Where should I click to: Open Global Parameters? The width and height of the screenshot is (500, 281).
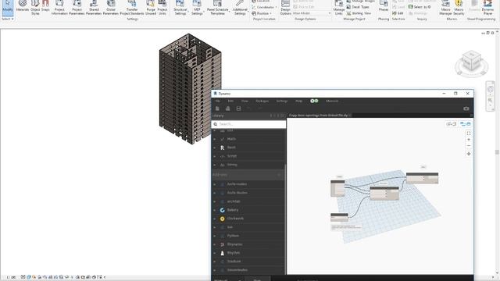(x=111, y=7)
